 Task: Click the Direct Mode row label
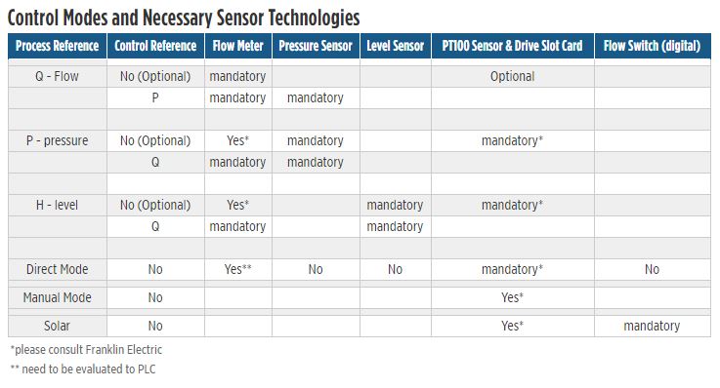point(57,269)
